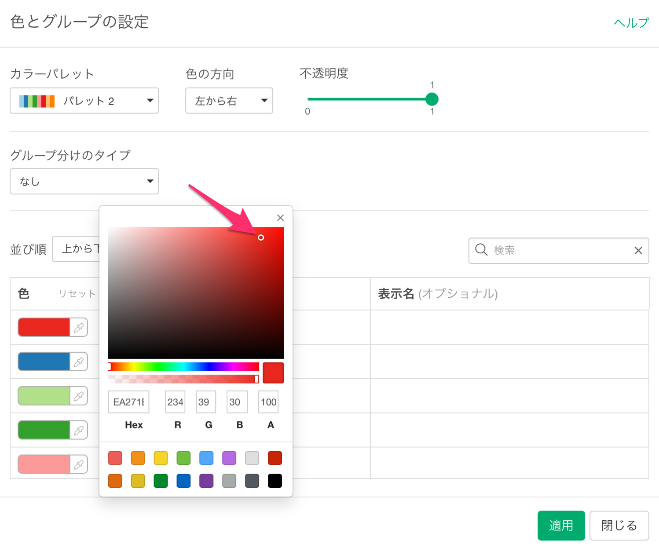Screen dimensions: 659x548
Task: Select the dark orange preset swatch in bottom row
Action: 115,481
